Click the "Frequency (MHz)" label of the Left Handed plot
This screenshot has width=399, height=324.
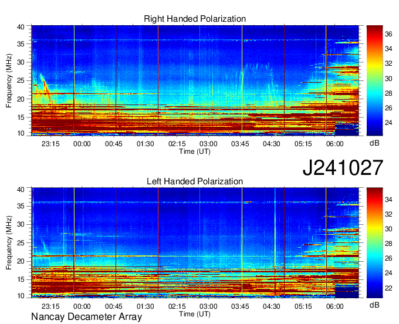9,243
